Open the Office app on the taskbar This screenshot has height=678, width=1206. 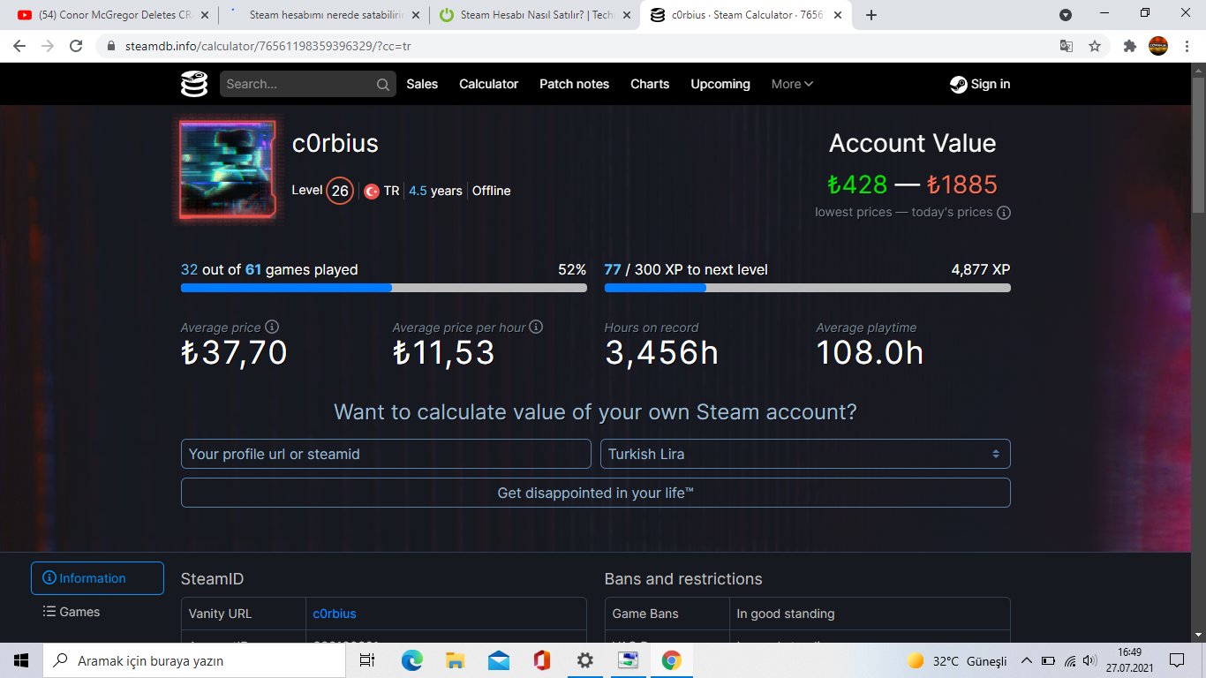[541, 660]
